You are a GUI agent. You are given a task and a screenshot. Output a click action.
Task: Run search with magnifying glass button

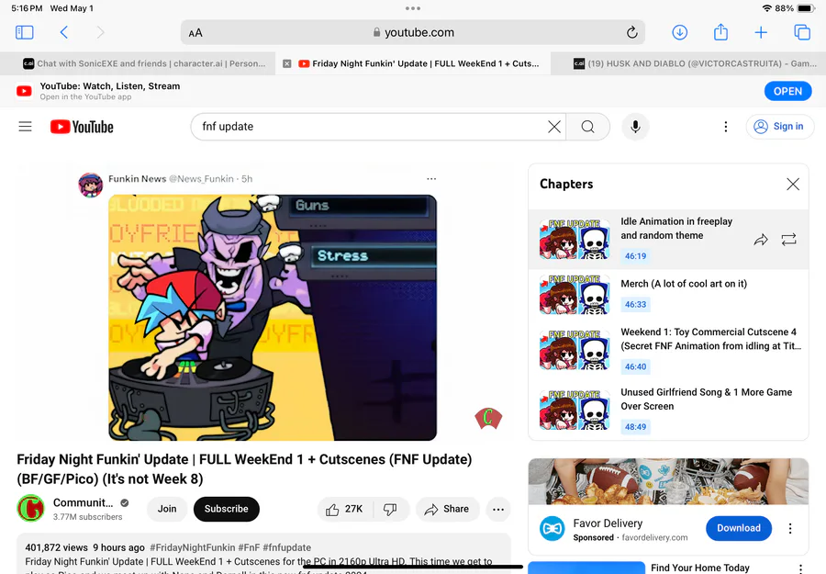(x=588, y=127)
